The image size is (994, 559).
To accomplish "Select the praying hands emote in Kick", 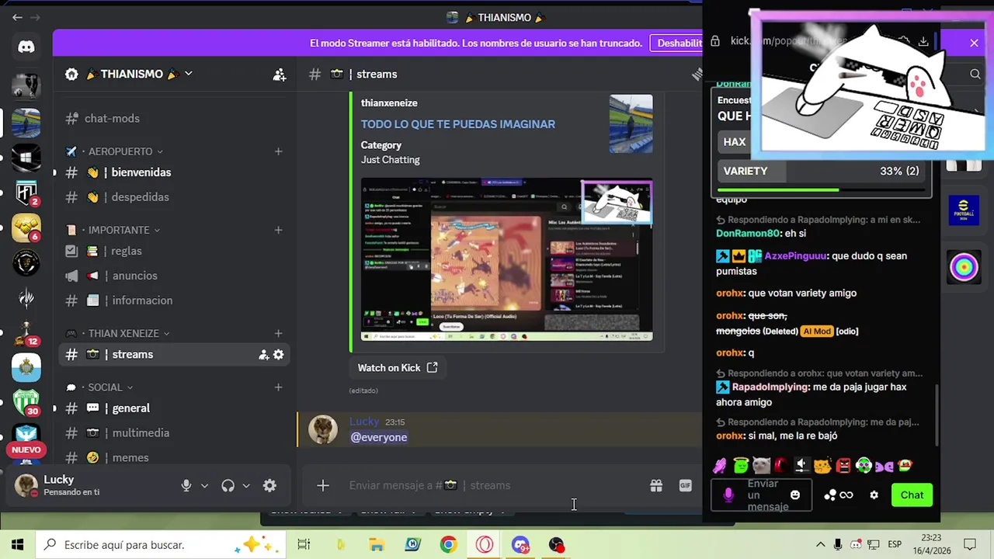I will point(720,466).
